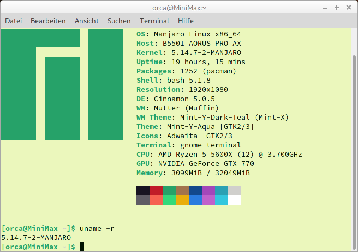Click the purple color block in top row
358x252 pixels.
click(x=208, y=190)
